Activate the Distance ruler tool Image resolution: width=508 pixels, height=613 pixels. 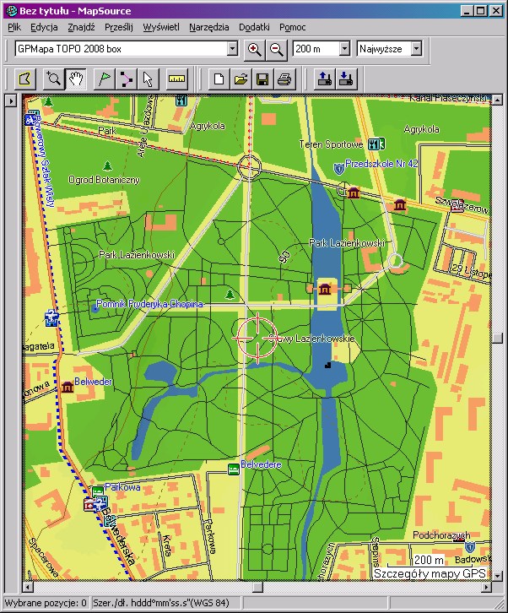click(x=176, y=79)
